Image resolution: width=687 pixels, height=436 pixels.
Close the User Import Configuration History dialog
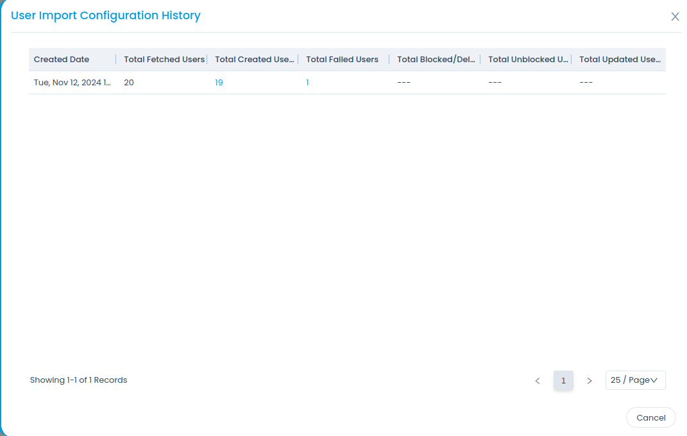(x=675, y=17)
